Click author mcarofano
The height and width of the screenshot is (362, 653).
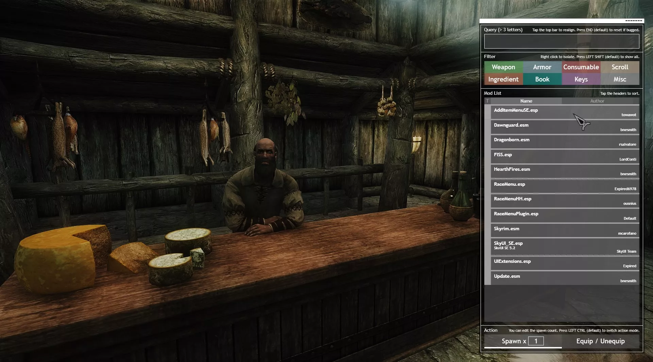tap(627, 233)
